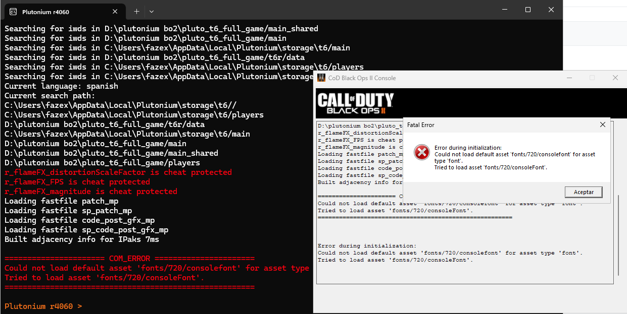Click red 'Tried to load asset' terminal line
627x314 pixels.
pos(105,278)
